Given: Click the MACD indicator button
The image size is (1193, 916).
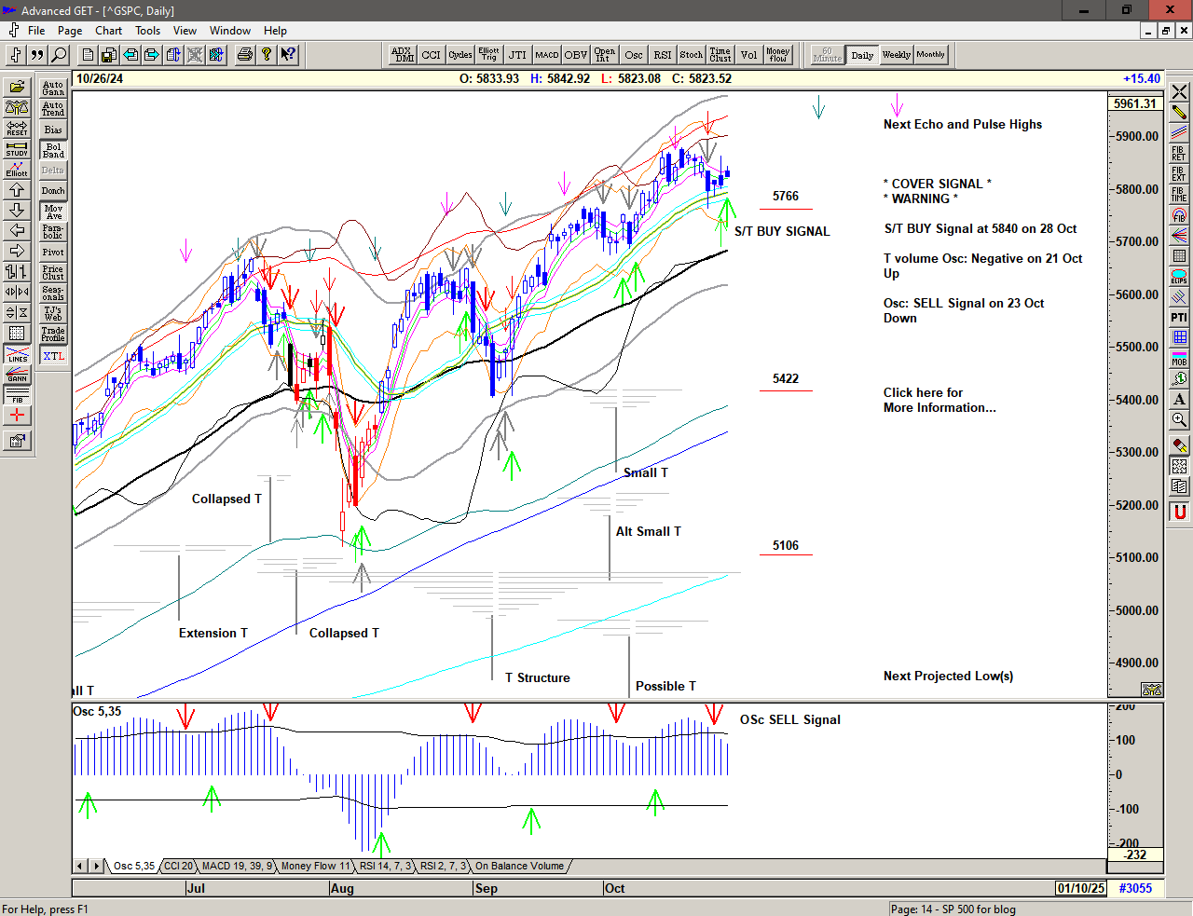Looking at the screenshot, I should point(547,55).
